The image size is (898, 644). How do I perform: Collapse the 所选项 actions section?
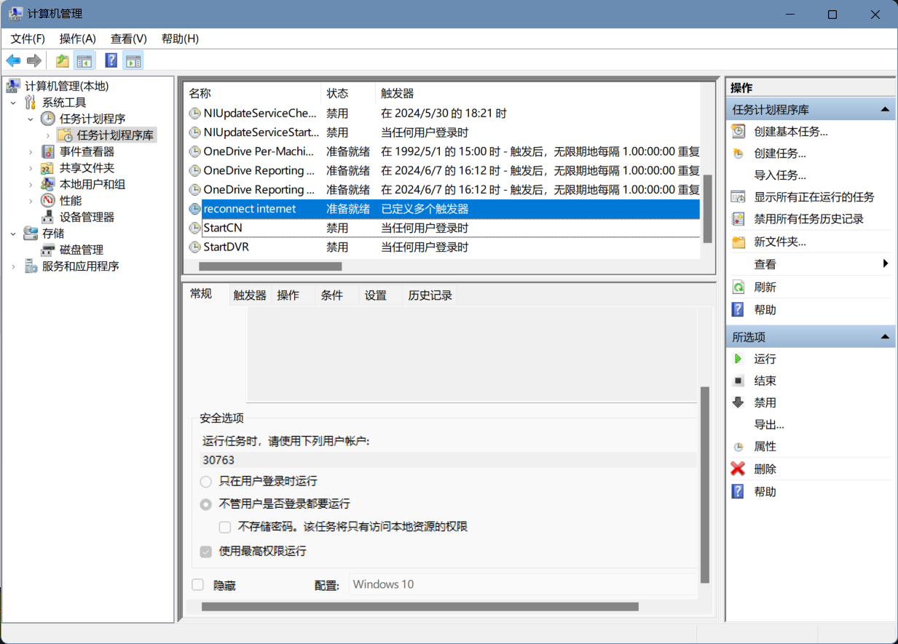coord(885,337)
